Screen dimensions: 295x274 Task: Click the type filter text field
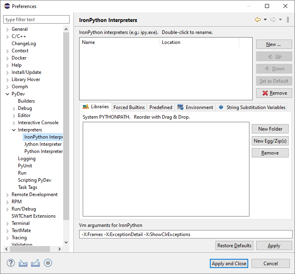coord(36,20)
